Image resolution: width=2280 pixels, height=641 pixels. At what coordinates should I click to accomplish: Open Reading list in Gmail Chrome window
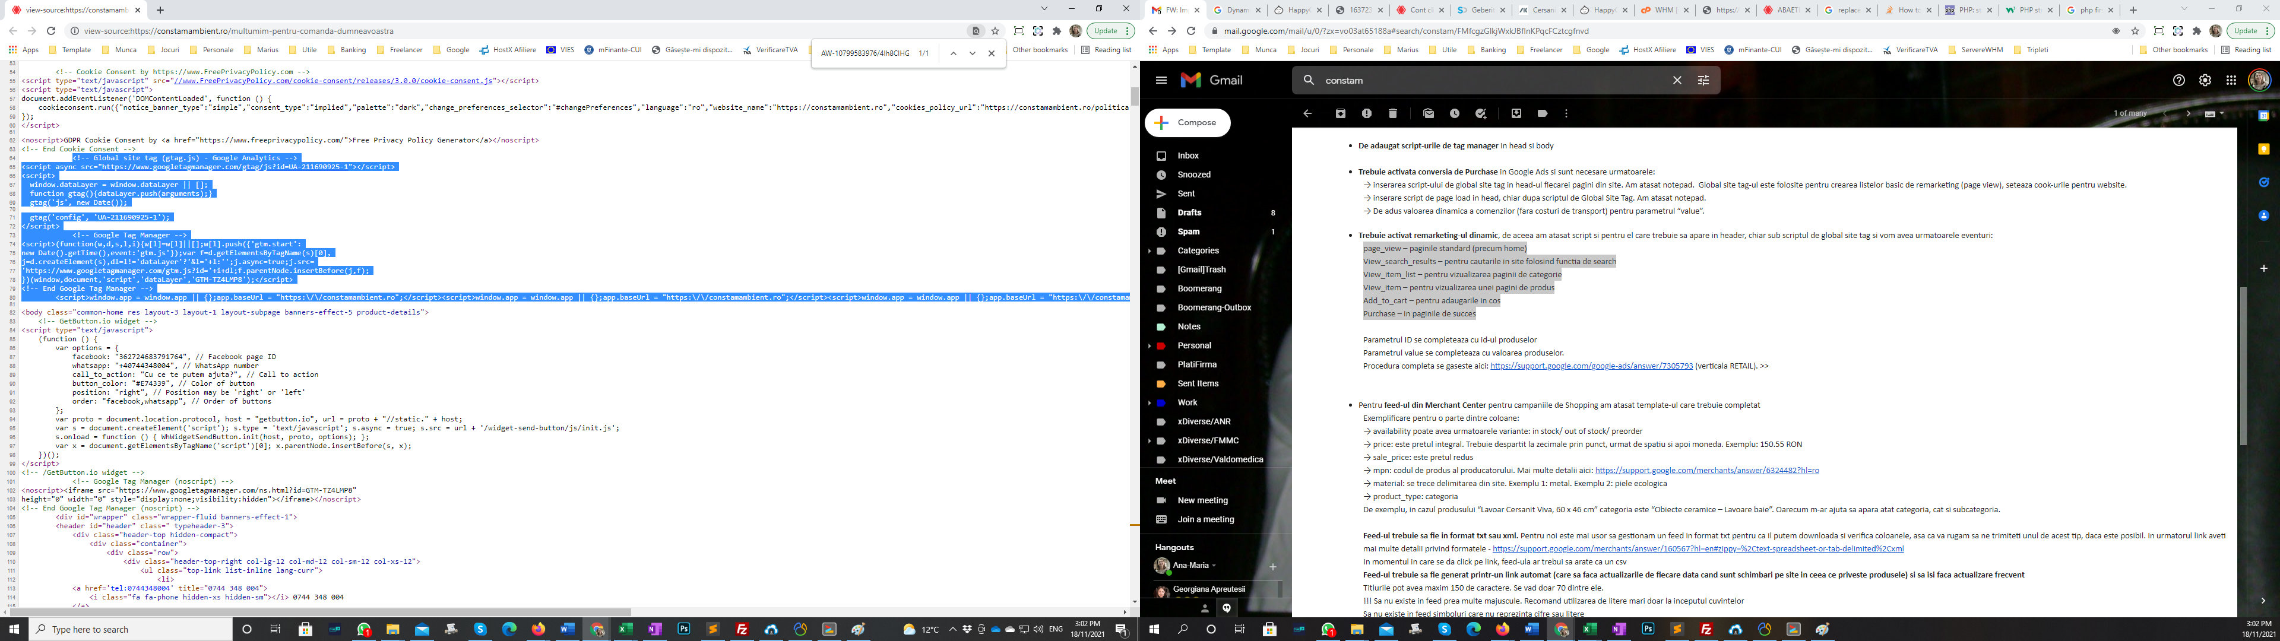point(2246,50)
